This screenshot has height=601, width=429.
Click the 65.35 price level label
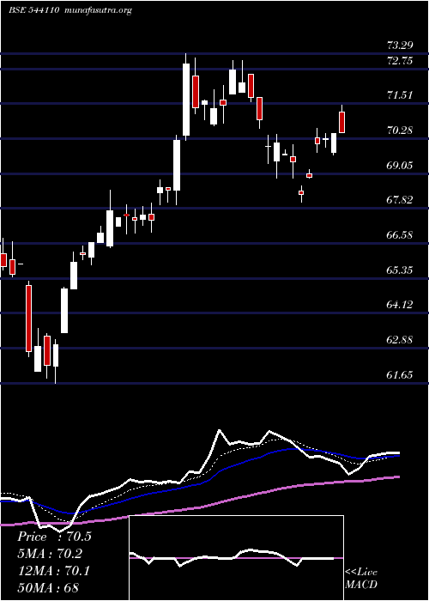coord(400,270)
